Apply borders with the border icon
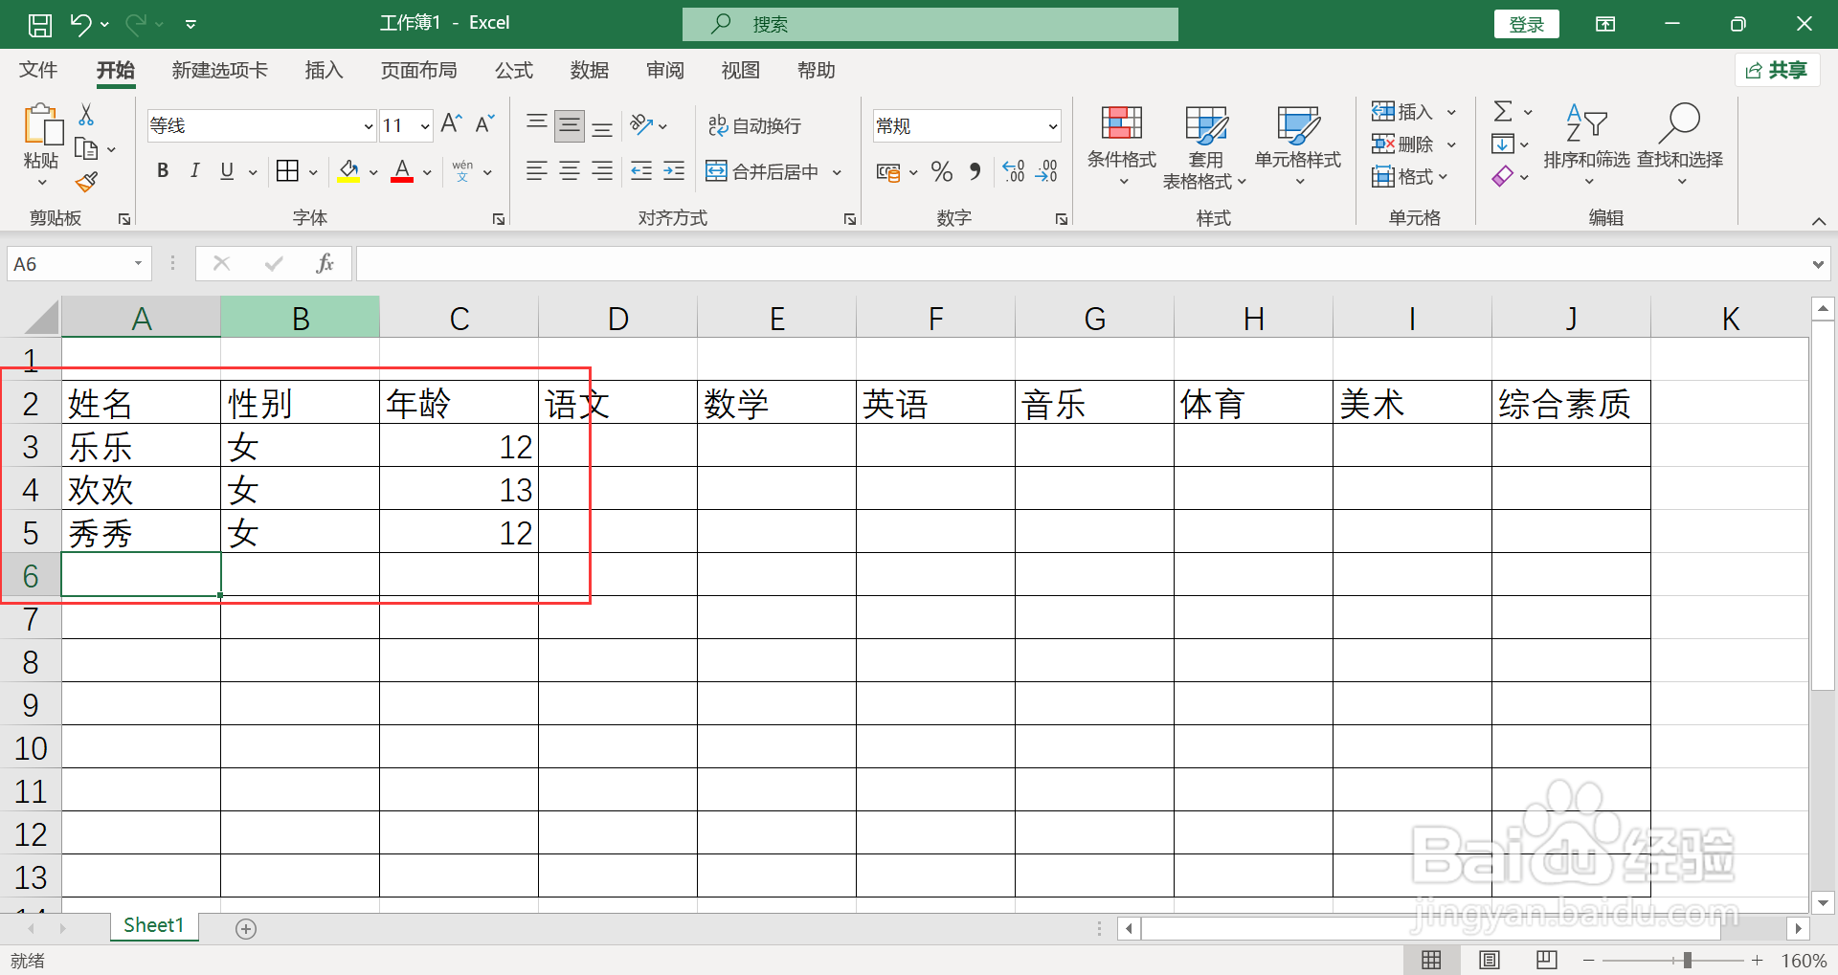The height and width of the screenshot is (975, 1838). 287,171
